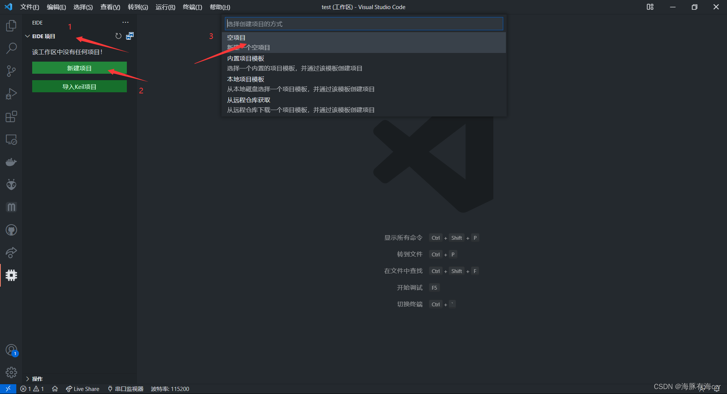The width and height of the screenshot is (727, 394).
Task: Click the VS Code logo in title bar
Action: (8, 7)
